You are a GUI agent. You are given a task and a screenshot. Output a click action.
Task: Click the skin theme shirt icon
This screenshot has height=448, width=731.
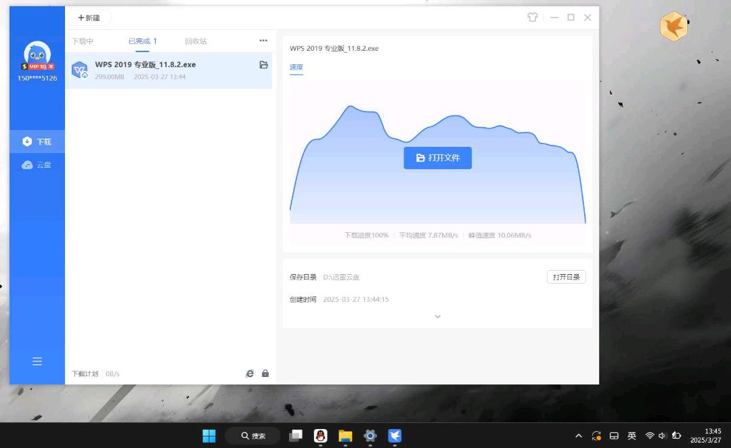(x=533, y=18)
